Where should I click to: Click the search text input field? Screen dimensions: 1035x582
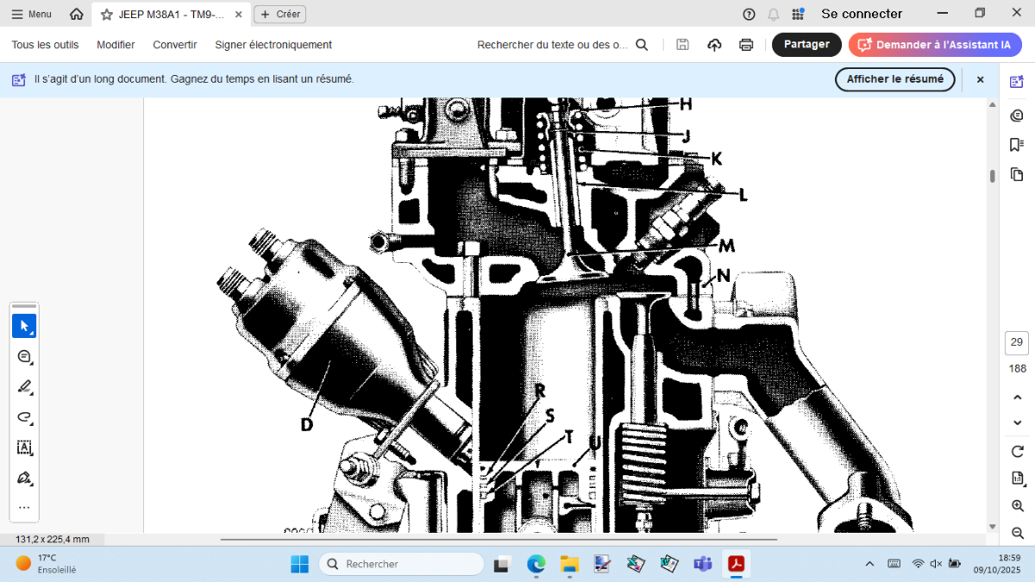coord(553,45)
